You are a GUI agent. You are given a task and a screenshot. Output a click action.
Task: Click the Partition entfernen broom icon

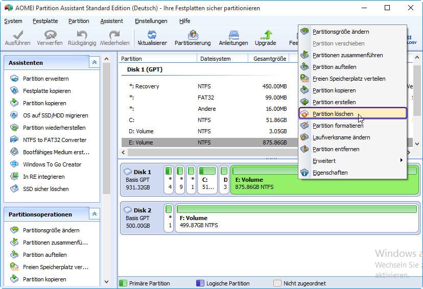click(304, 149)
